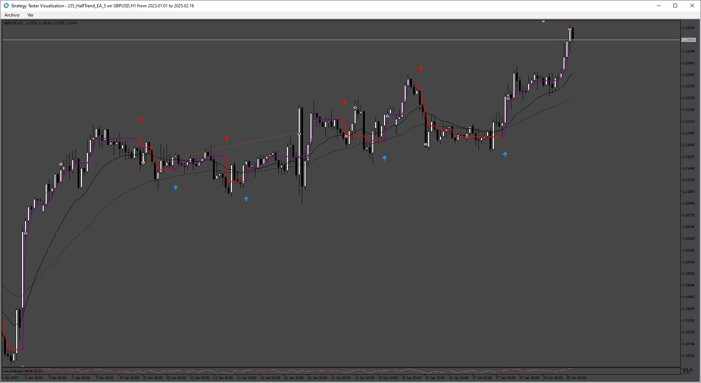Open the Ver menu

(31, 15)
